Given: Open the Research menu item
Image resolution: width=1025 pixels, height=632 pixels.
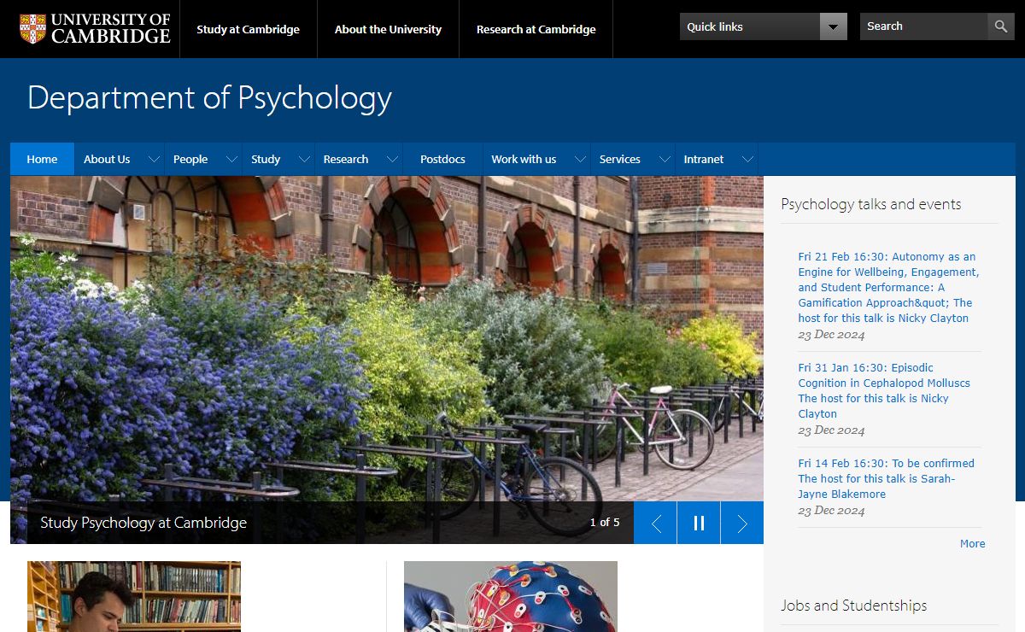Looking at the screenshot, I should (x=346, y=159).
